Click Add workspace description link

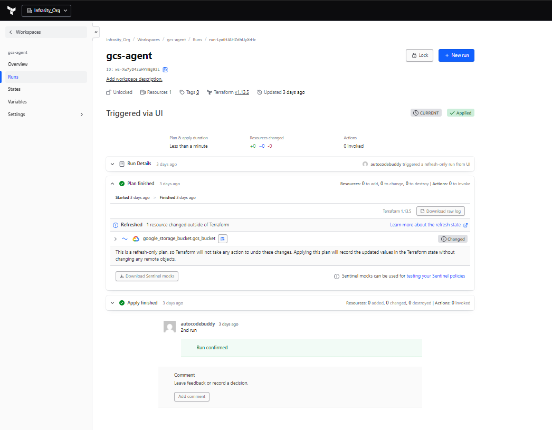(134, 79)
